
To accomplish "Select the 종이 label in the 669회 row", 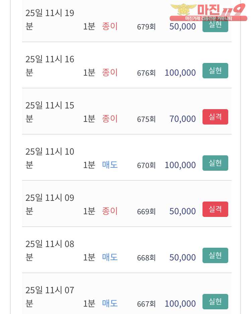I will tap(110, 211).
